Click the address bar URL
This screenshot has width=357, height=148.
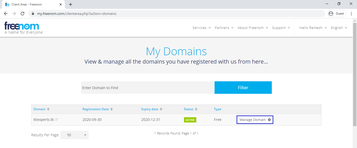click(x=77, y=14)
